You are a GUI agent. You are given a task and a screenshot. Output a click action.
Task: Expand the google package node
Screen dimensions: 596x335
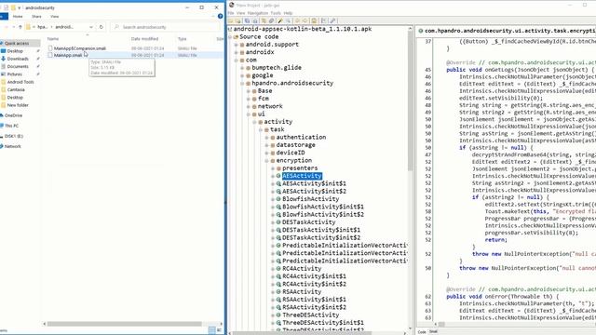(x=242, y=75)
